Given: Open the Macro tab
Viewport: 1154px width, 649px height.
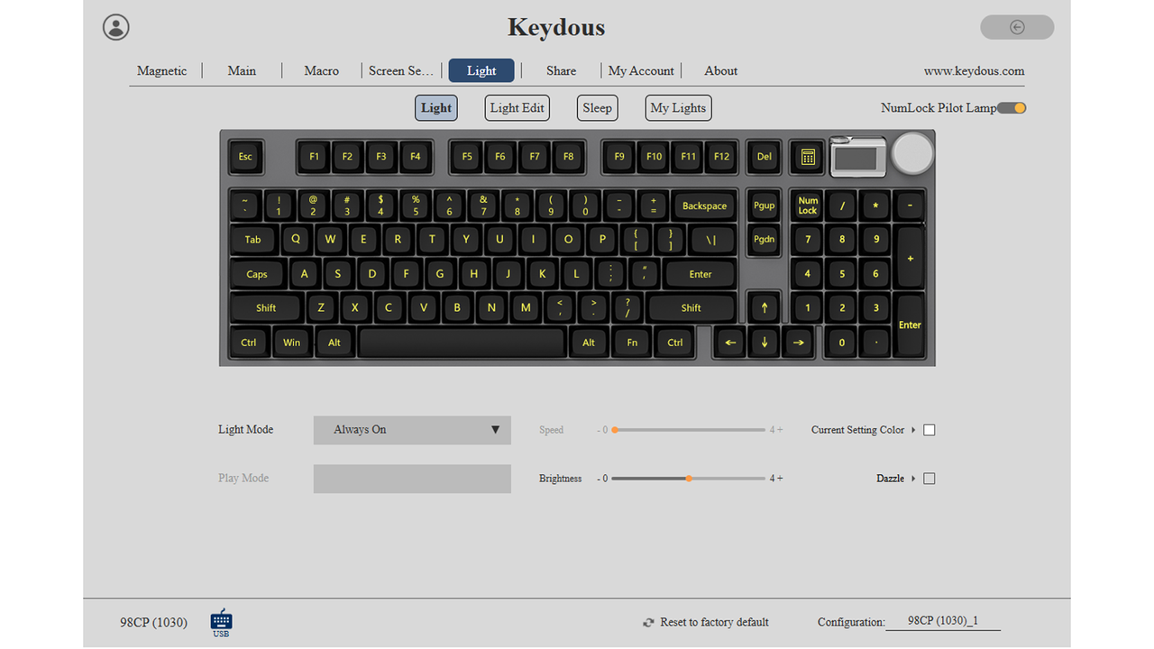Looking at the screenshot, I should [x=322, y=71].
